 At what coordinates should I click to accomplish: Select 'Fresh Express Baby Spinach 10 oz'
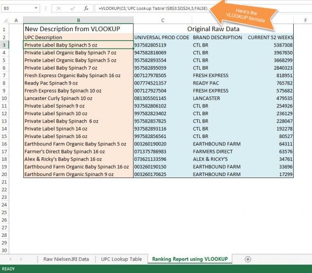[78, 91]
